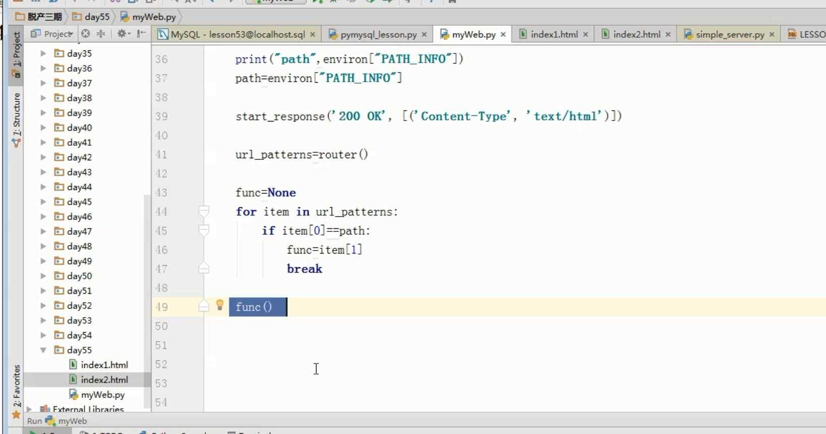Viewport: 826px width, 434px height.
Task: Expand the day52 folder arrow
Action: 43,305
